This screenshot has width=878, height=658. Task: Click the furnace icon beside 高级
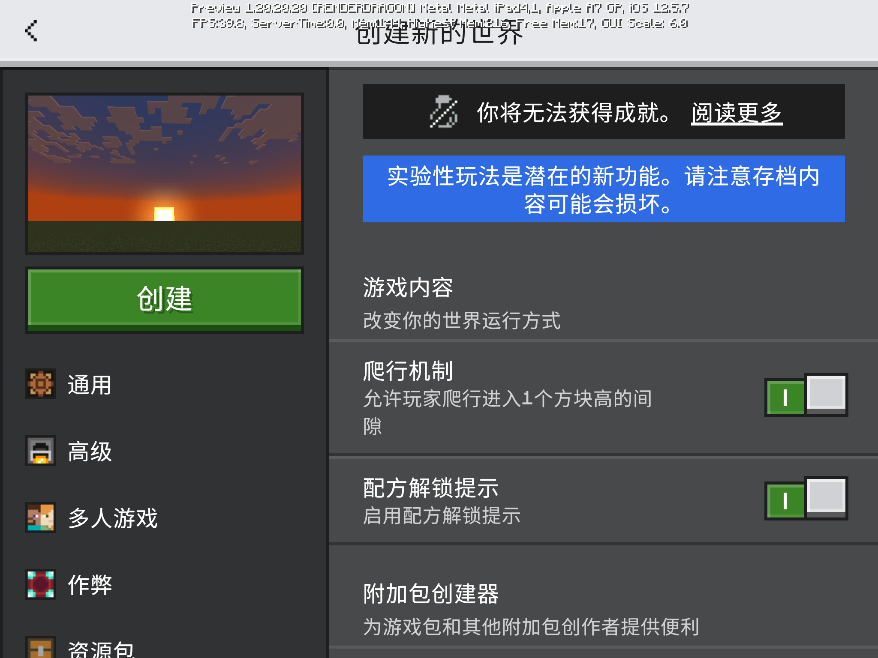coord(41,451)
